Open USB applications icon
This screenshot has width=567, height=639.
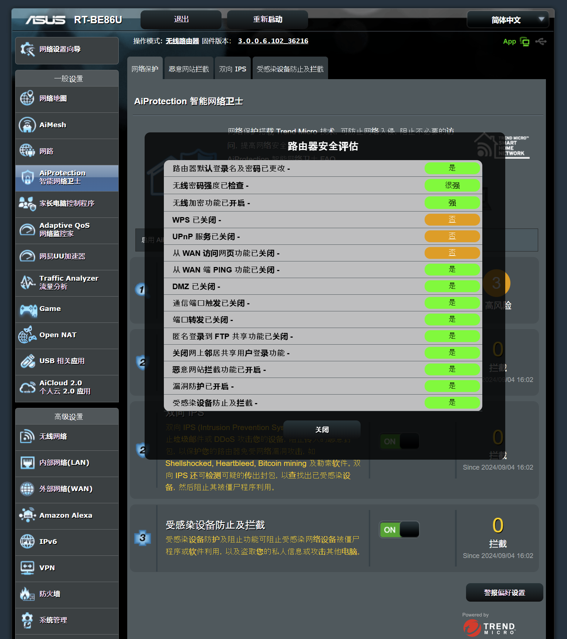(27, 361)
